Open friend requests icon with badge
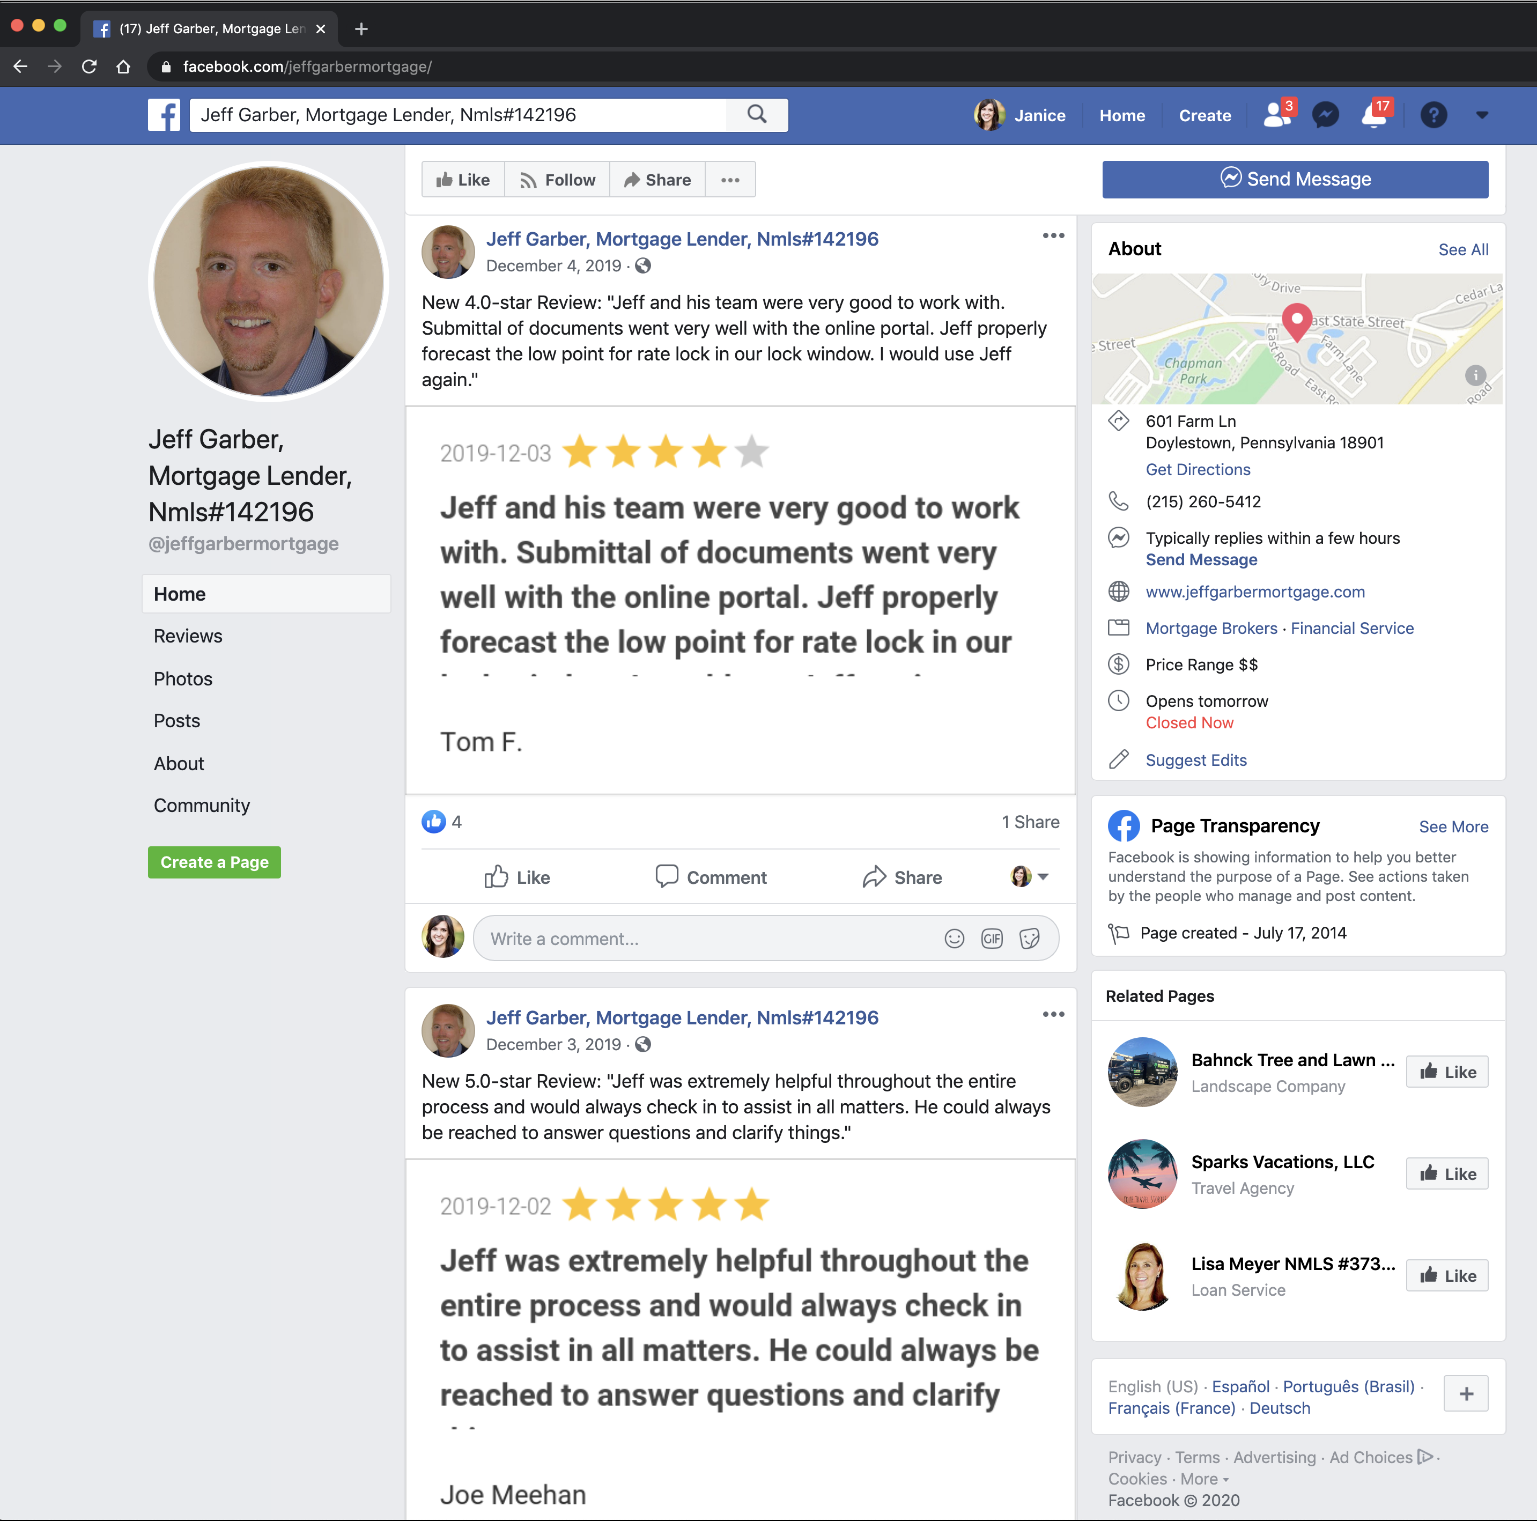 point(1277,115)
